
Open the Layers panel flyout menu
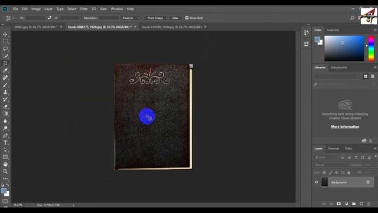click(375, 149)
